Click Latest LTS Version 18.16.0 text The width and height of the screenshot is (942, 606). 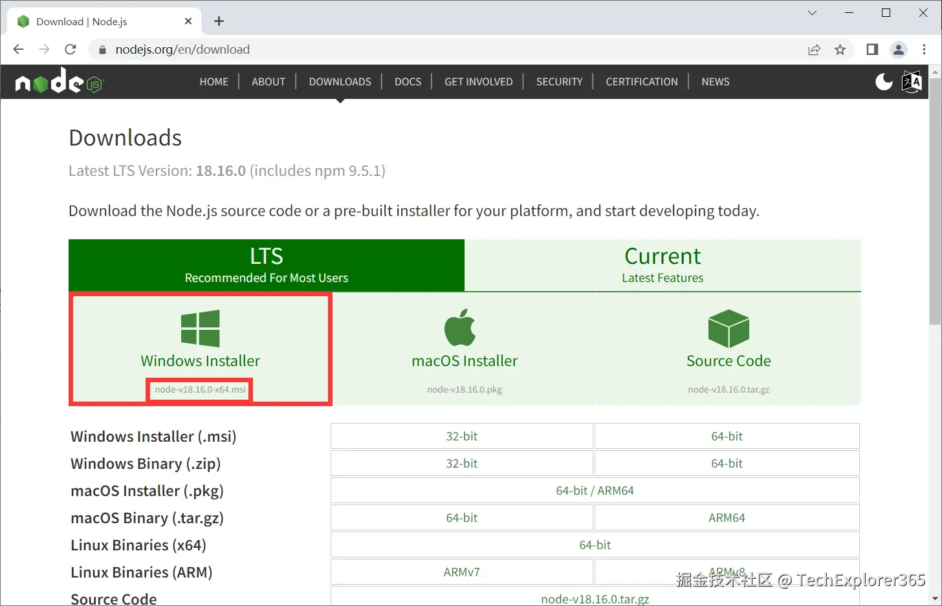(227, 171)
